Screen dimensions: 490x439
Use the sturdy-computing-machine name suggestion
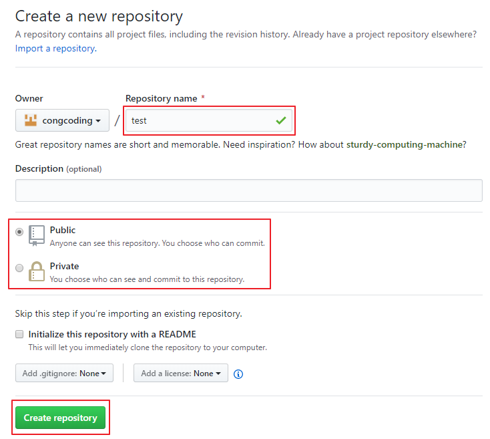coord(405,144)
